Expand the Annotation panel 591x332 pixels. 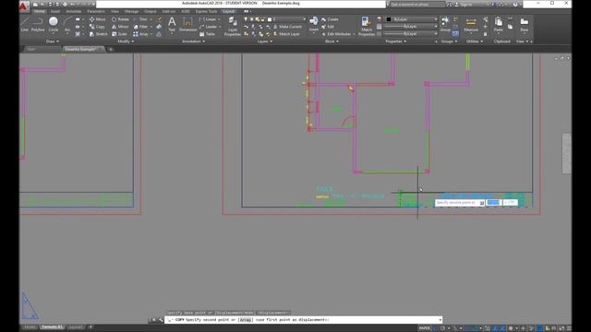(193, 41)
